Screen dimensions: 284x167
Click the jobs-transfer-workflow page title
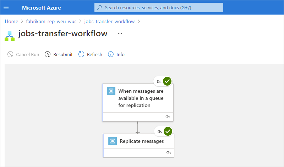pyautogui.click(x=63, y=33)
